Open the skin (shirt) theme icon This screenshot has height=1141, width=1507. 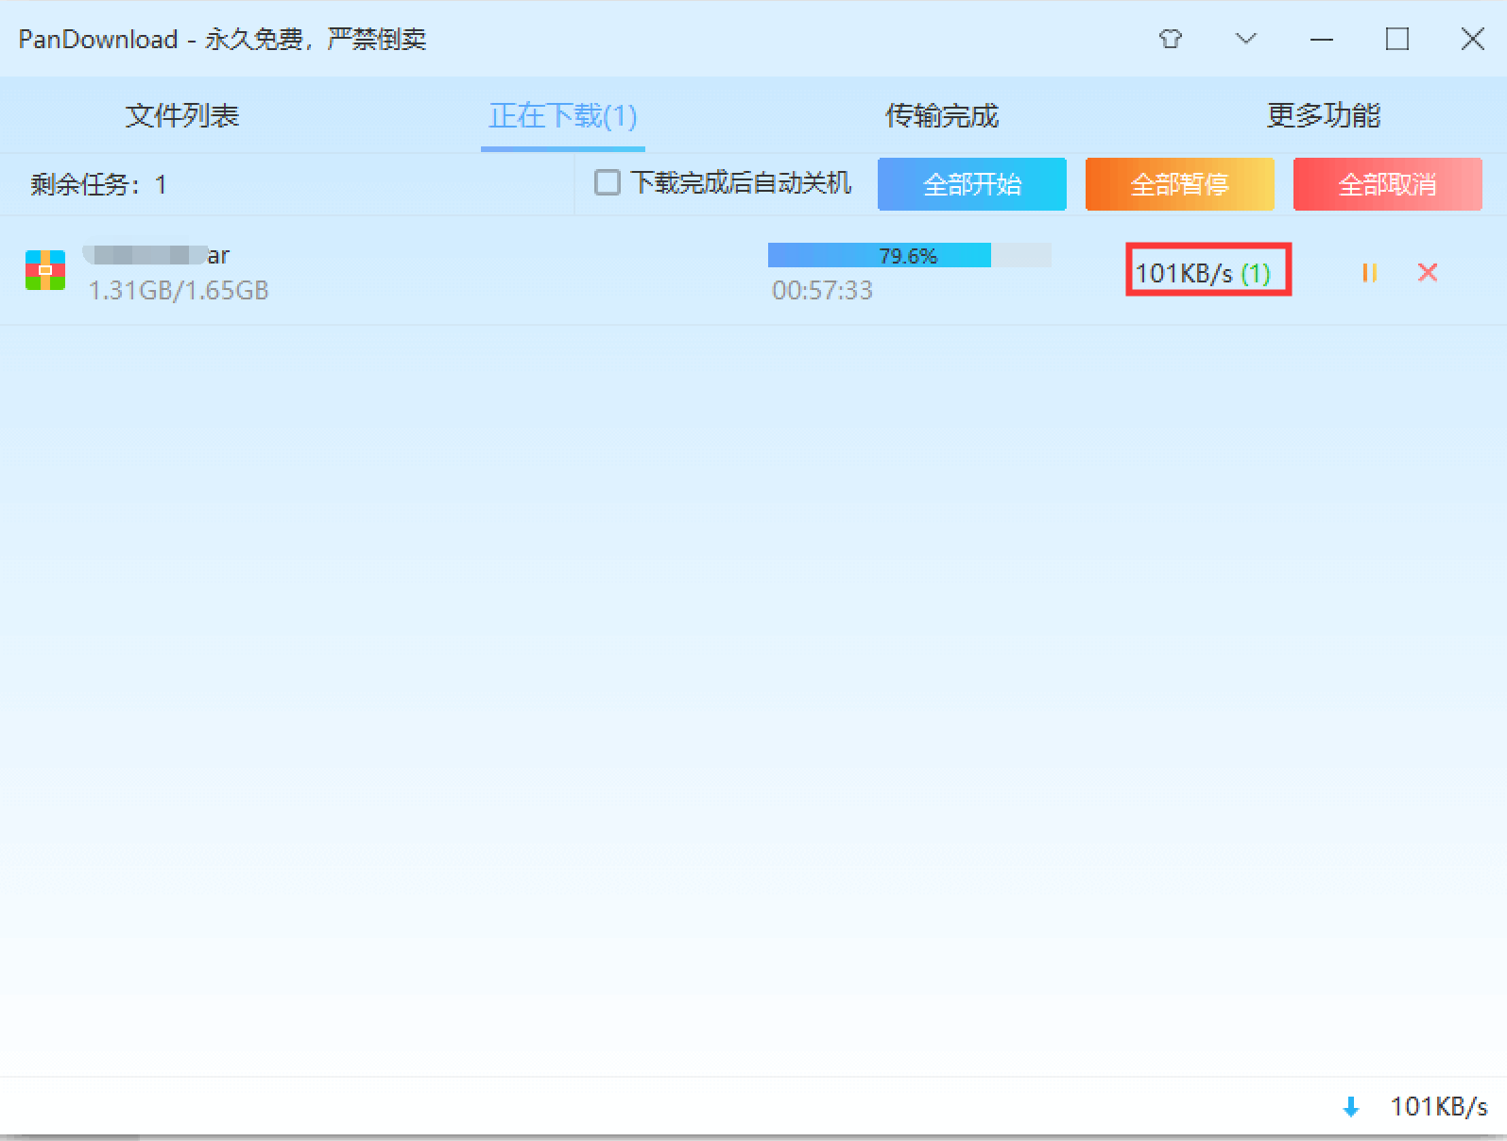(1171, 39)
